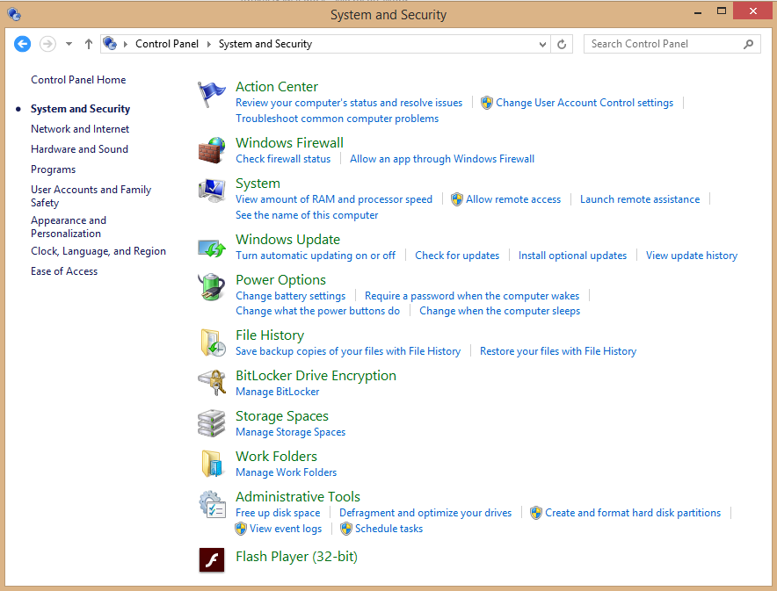Click the search magnifier icon
The width and height of the screenshot is (777, 591).
click(x=748, y=44)
